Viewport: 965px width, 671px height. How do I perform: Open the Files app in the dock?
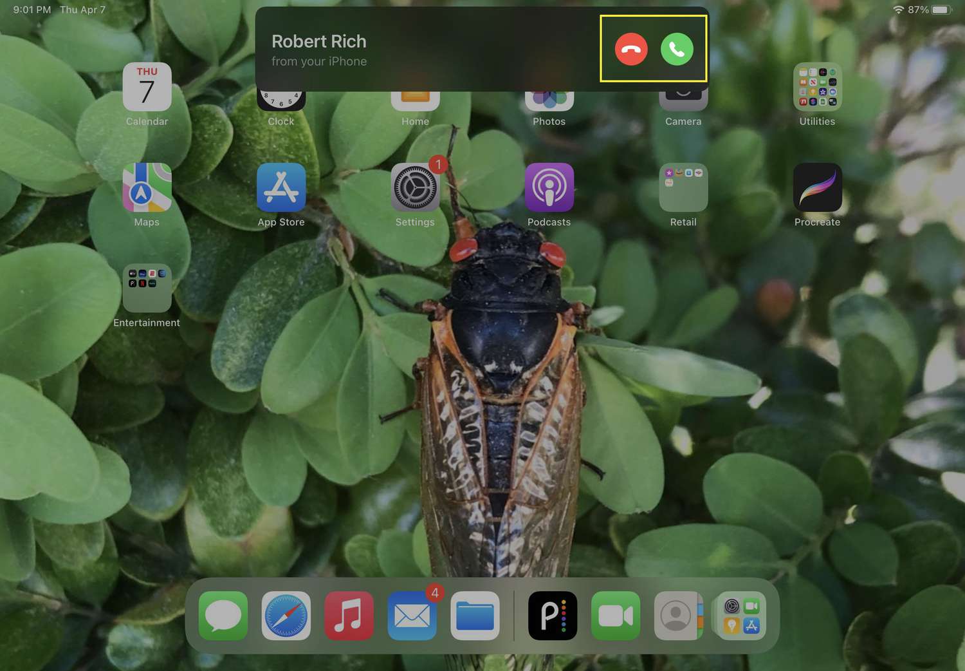point(475,616)
